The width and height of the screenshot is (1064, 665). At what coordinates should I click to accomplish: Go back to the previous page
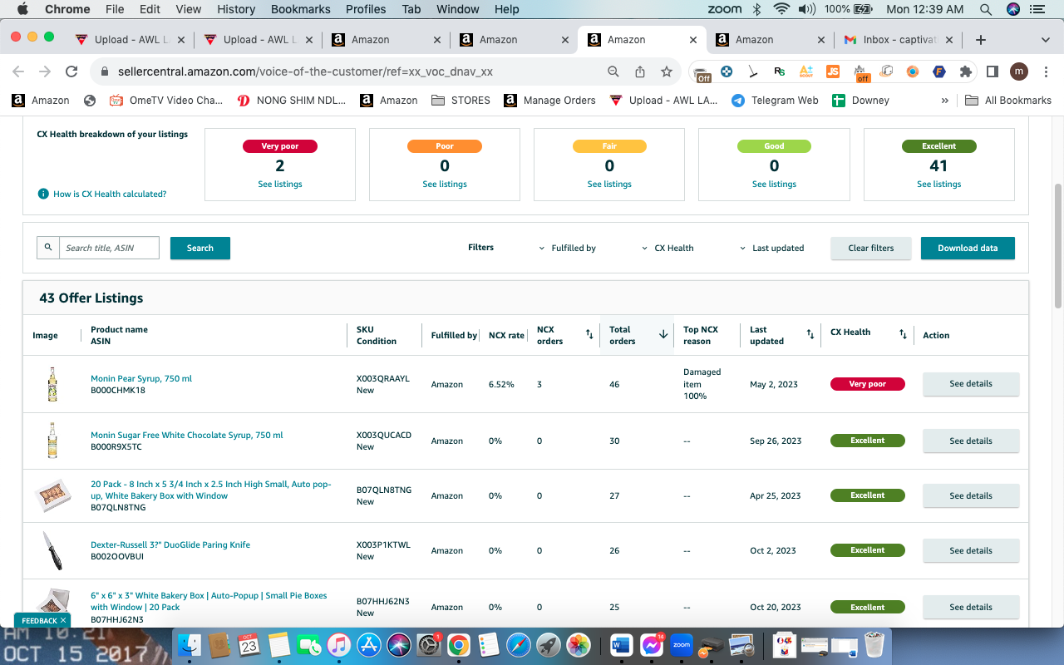pyautogui.click(x=18, y=71)
